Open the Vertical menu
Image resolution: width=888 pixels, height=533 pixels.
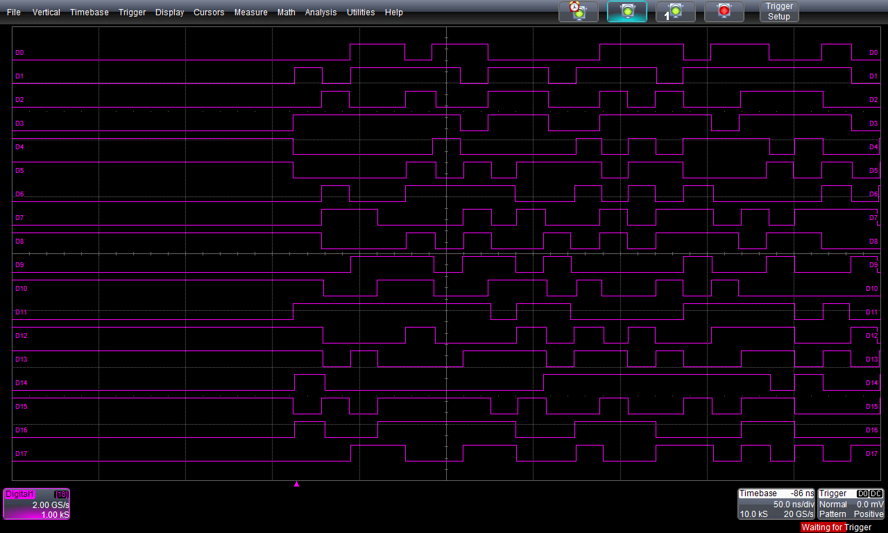(46, 12)
